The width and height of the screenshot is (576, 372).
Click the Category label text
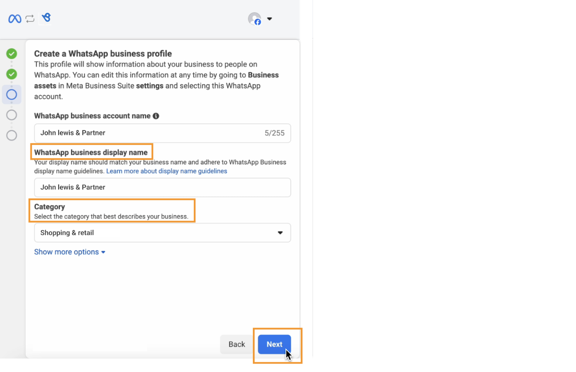pos(50,207)
